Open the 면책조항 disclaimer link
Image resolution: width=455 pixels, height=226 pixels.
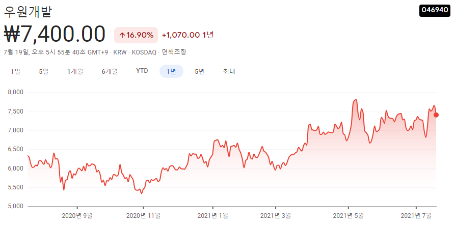[174, 52]
